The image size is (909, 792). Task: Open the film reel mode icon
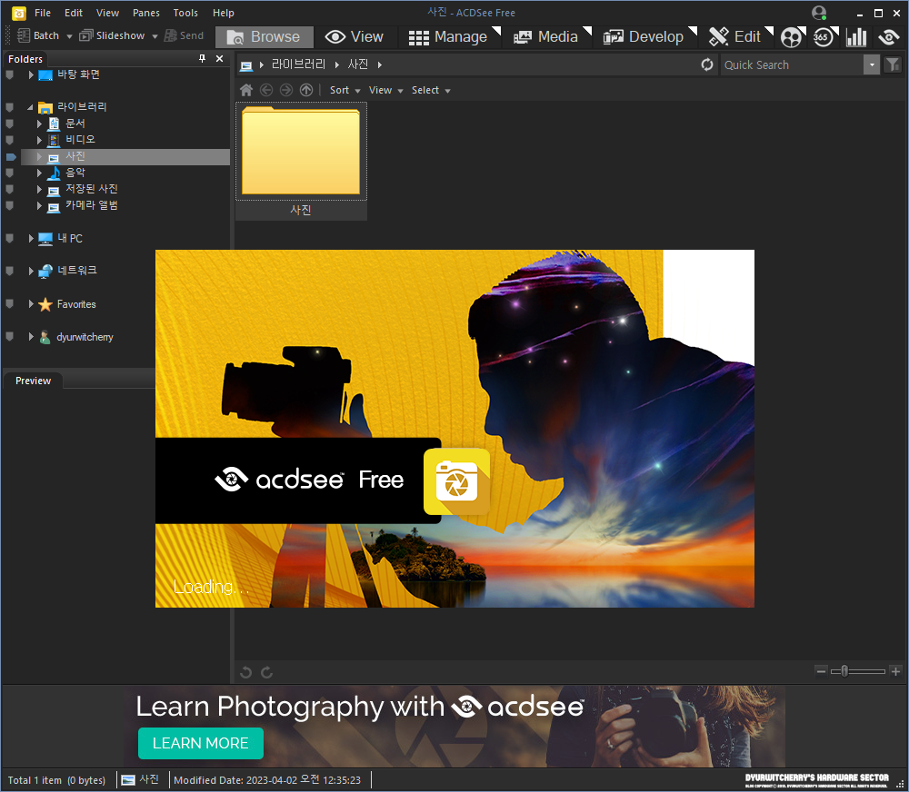tap(792, 37)
